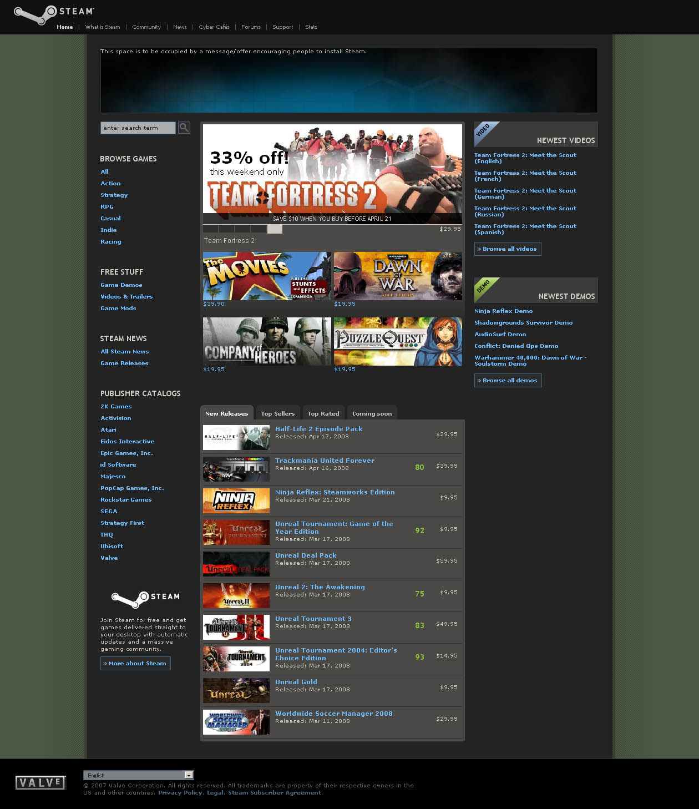Open Unreal Gold title link
The height and width of the screenshot is (809, 699).
click(x=296, y=682)
